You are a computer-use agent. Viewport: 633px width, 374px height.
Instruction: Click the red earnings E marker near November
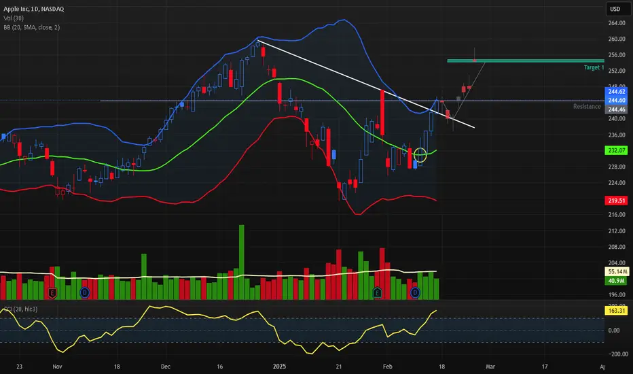[x=52, y=292]
